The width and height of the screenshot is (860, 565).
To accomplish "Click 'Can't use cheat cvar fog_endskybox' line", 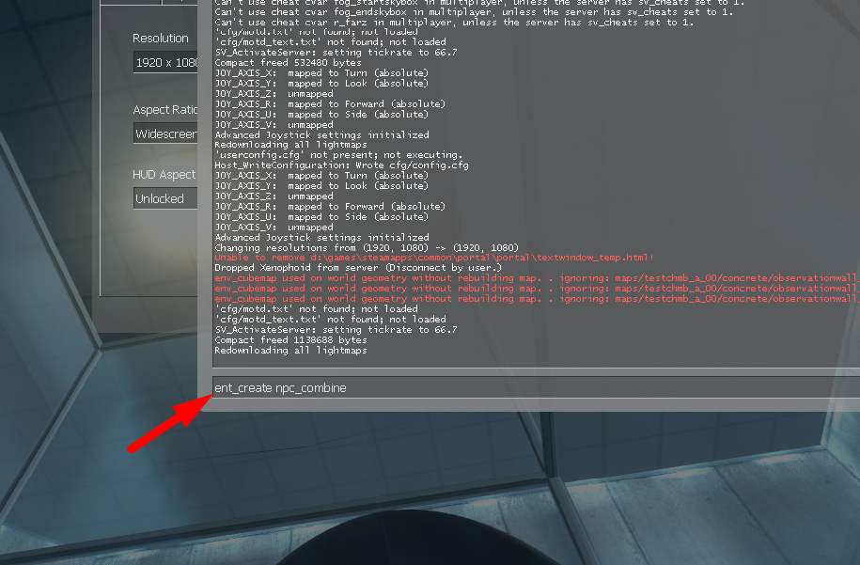I will (474, 12).
